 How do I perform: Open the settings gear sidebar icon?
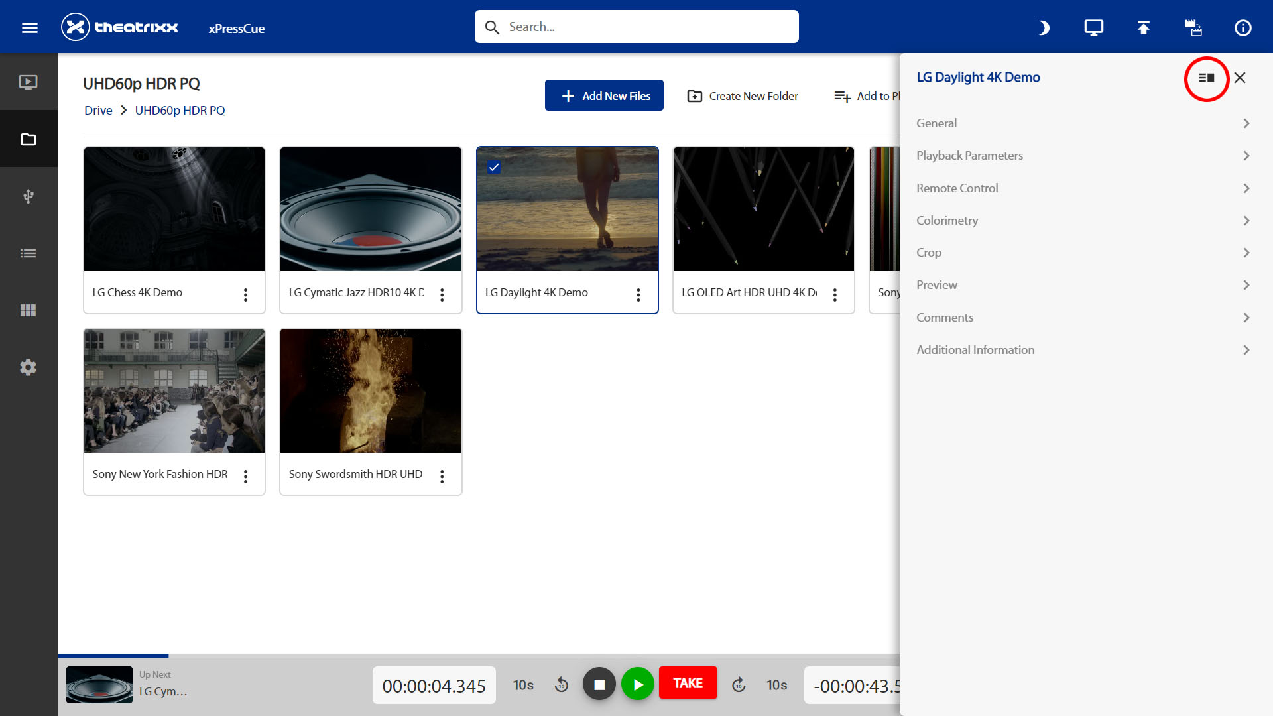[x=29, y=367]
